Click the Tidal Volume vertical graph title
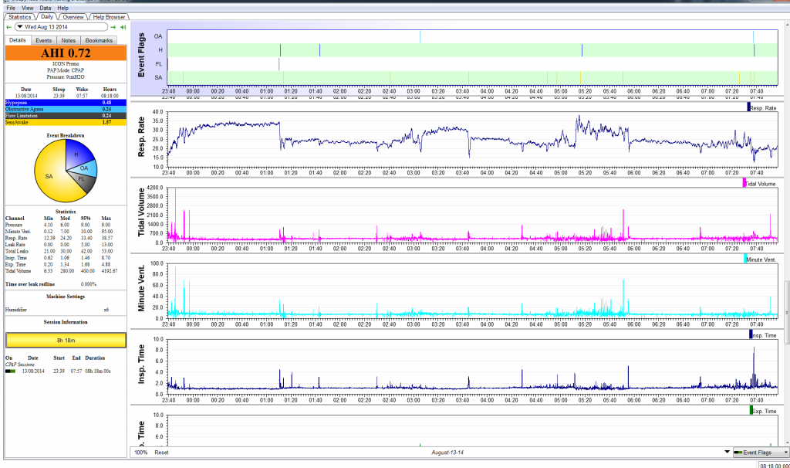This screenshot has width=790, height=468. [141, 212]
